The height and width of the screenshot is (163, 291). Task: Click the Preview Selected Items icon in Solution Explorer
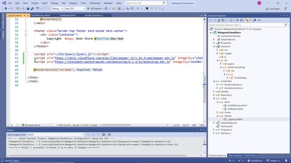coord(259,20)
